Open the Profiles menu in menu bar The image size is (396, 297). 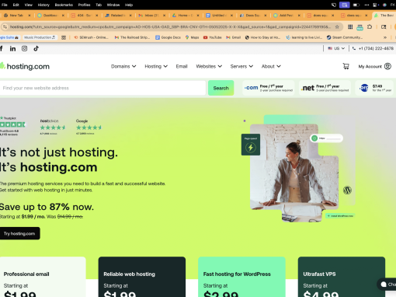pos(84,5)
